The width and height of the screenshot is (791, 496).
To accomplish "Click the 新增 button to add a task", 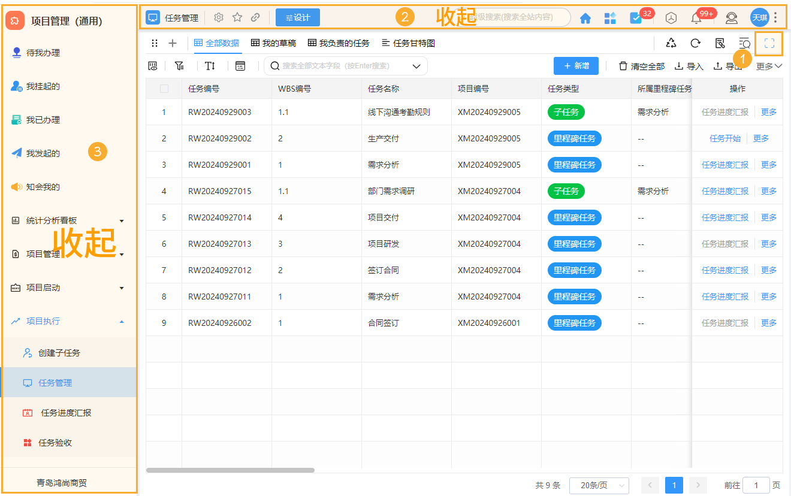I will pyautogui.click(x=575, y=66).
